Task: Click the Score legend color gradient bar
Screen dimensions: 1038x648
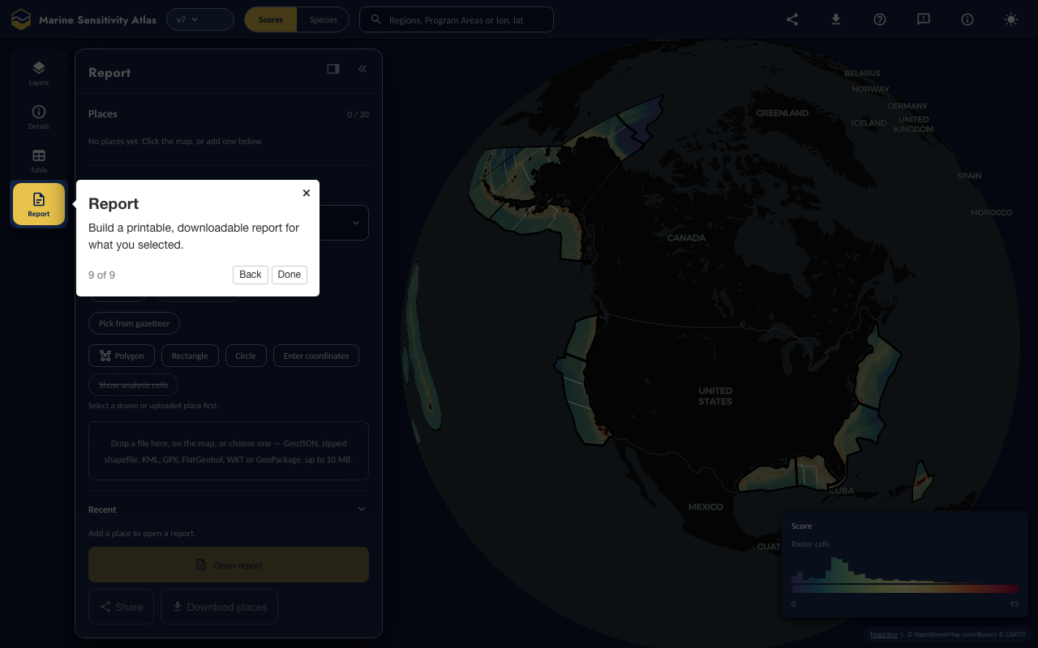Action: (x=904, y=589)
